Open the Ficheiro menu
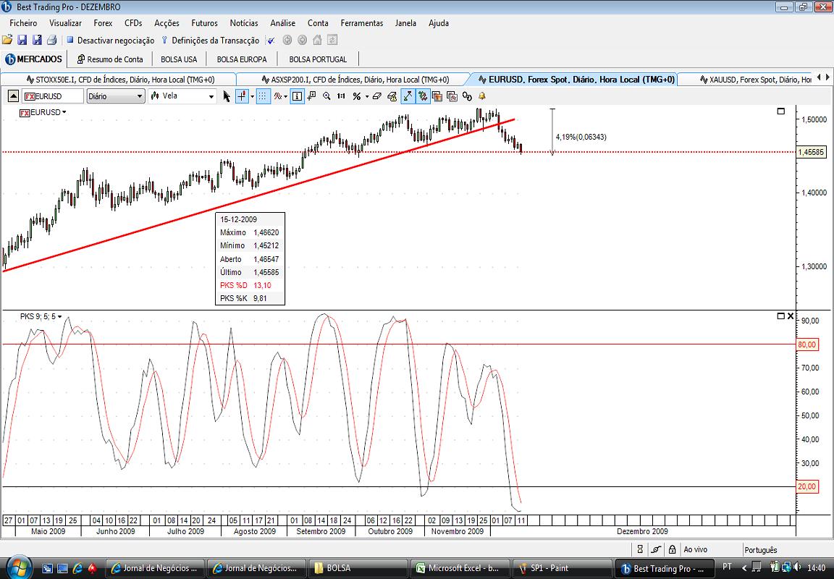This screenshot has width=834, height=579. [23, 23]
